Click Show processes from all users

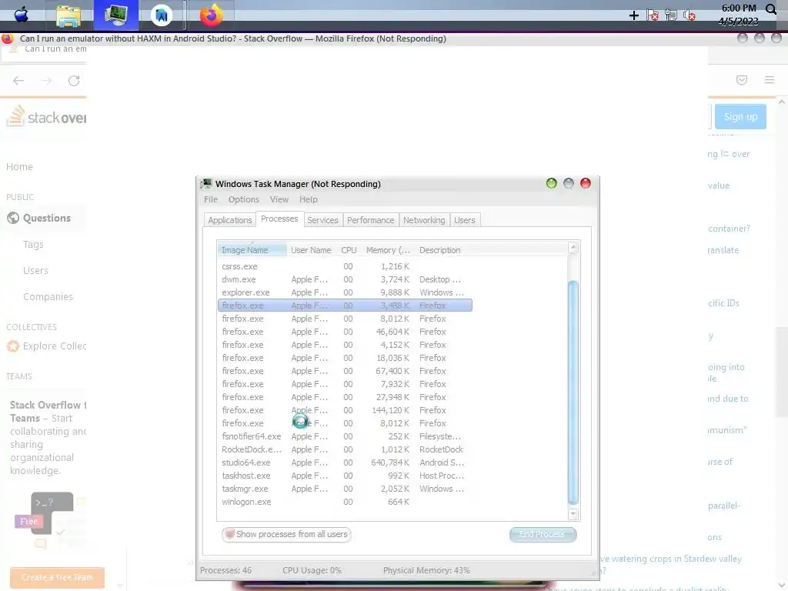click(x=286, y=534)
